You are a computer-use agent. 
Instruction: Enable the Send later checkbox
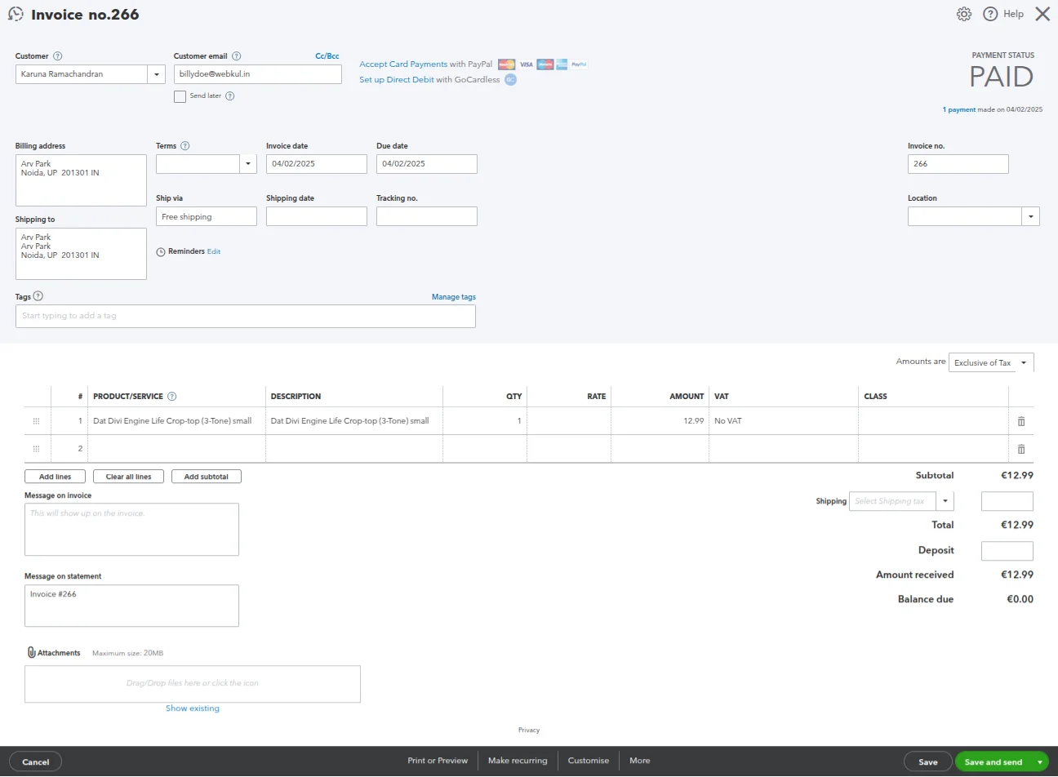click(180, 96)
